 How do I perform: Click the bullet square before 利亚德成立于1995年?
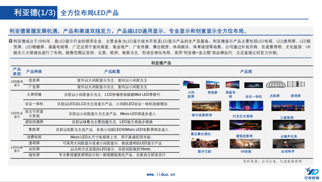(x=11, y=41)
